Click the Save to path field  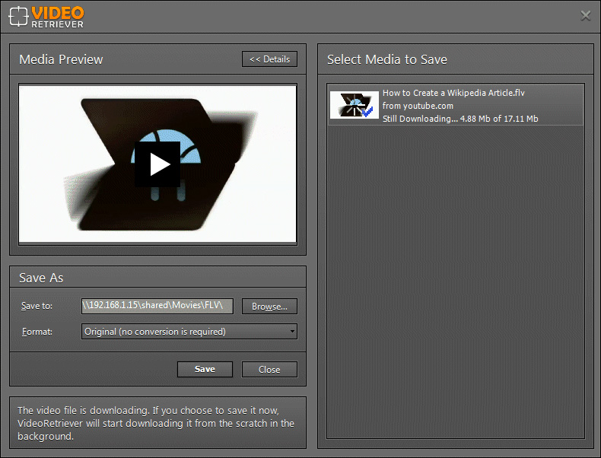157,306
